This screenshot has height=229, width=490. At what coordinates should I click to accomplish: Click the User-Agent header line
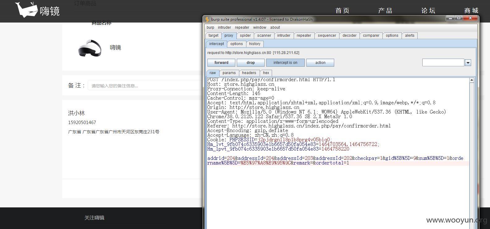326,114
